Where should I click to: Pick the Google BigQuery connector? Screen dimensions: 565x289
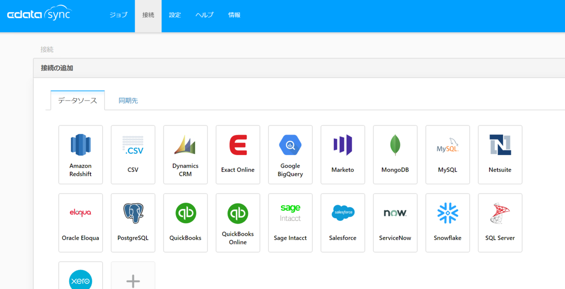tap(291, 155)
